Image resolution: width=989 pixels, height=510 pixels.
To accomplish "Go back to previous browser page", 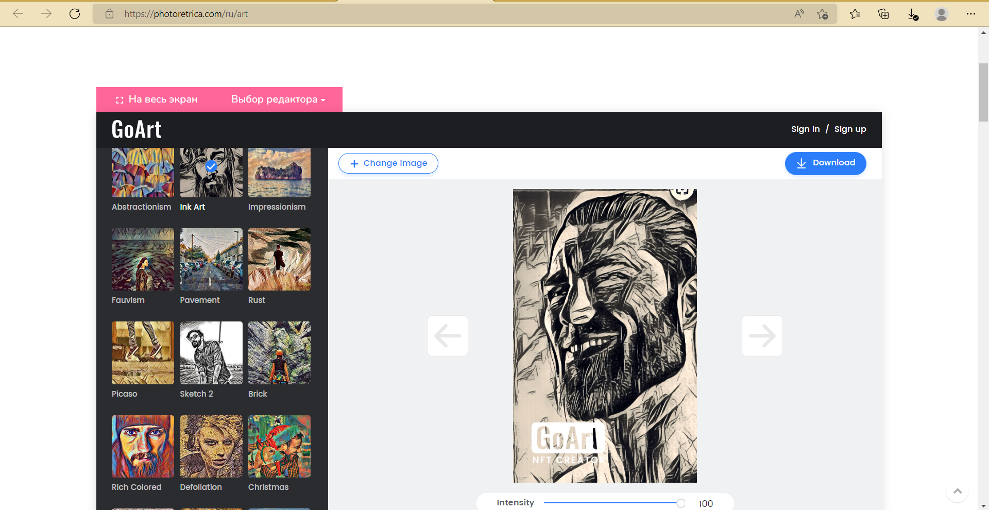I will click(18, 14).
